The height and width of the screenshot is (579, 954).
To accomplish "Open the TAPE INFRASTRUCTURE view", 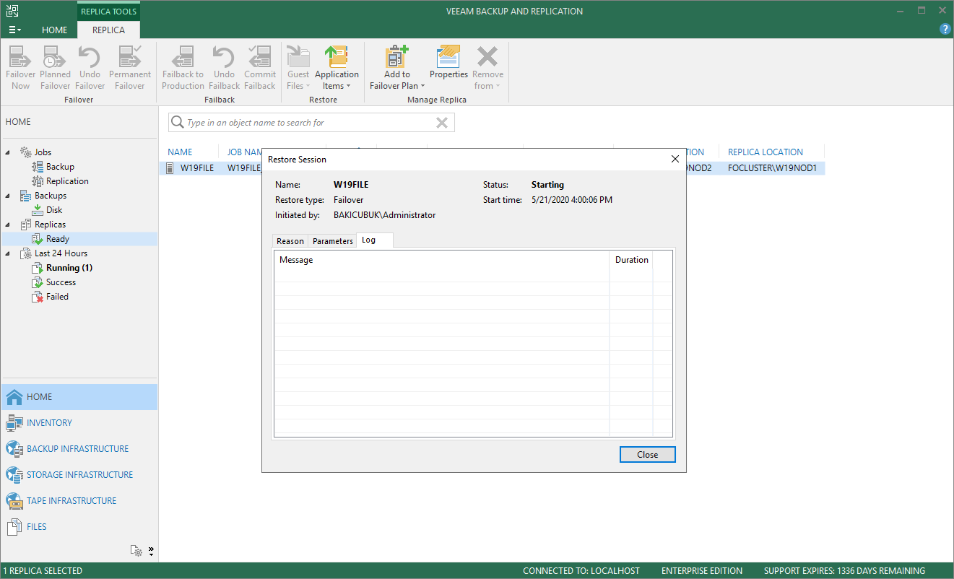I will (x=79, y=501).
